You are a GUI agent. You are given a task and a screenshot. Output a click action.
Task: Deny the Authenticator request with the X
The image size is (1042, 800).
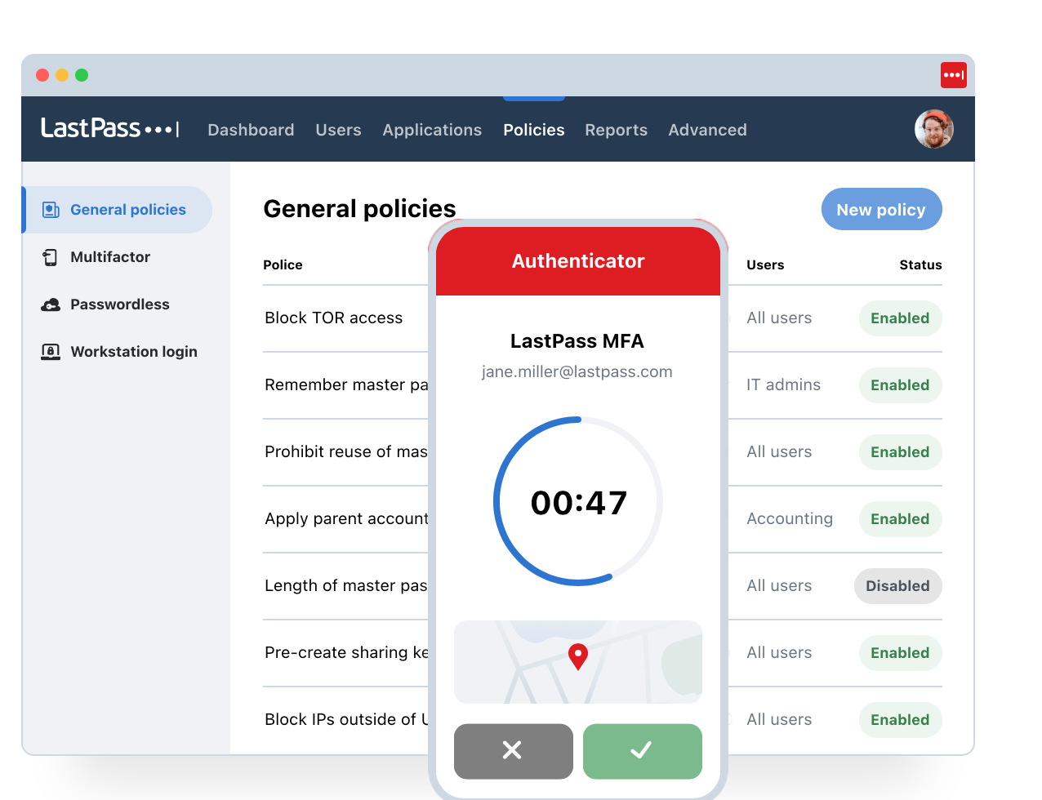[513, 751]
